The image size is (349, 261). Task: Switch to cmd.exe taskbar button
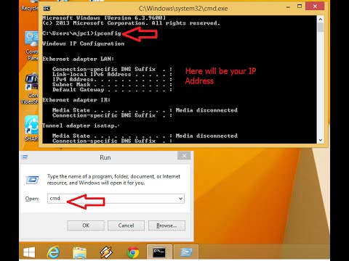coord(159,252)
